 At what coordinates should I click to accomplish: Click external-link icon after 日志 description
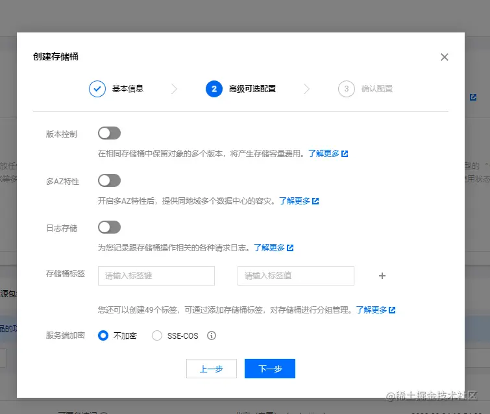[x=290, y=248]
